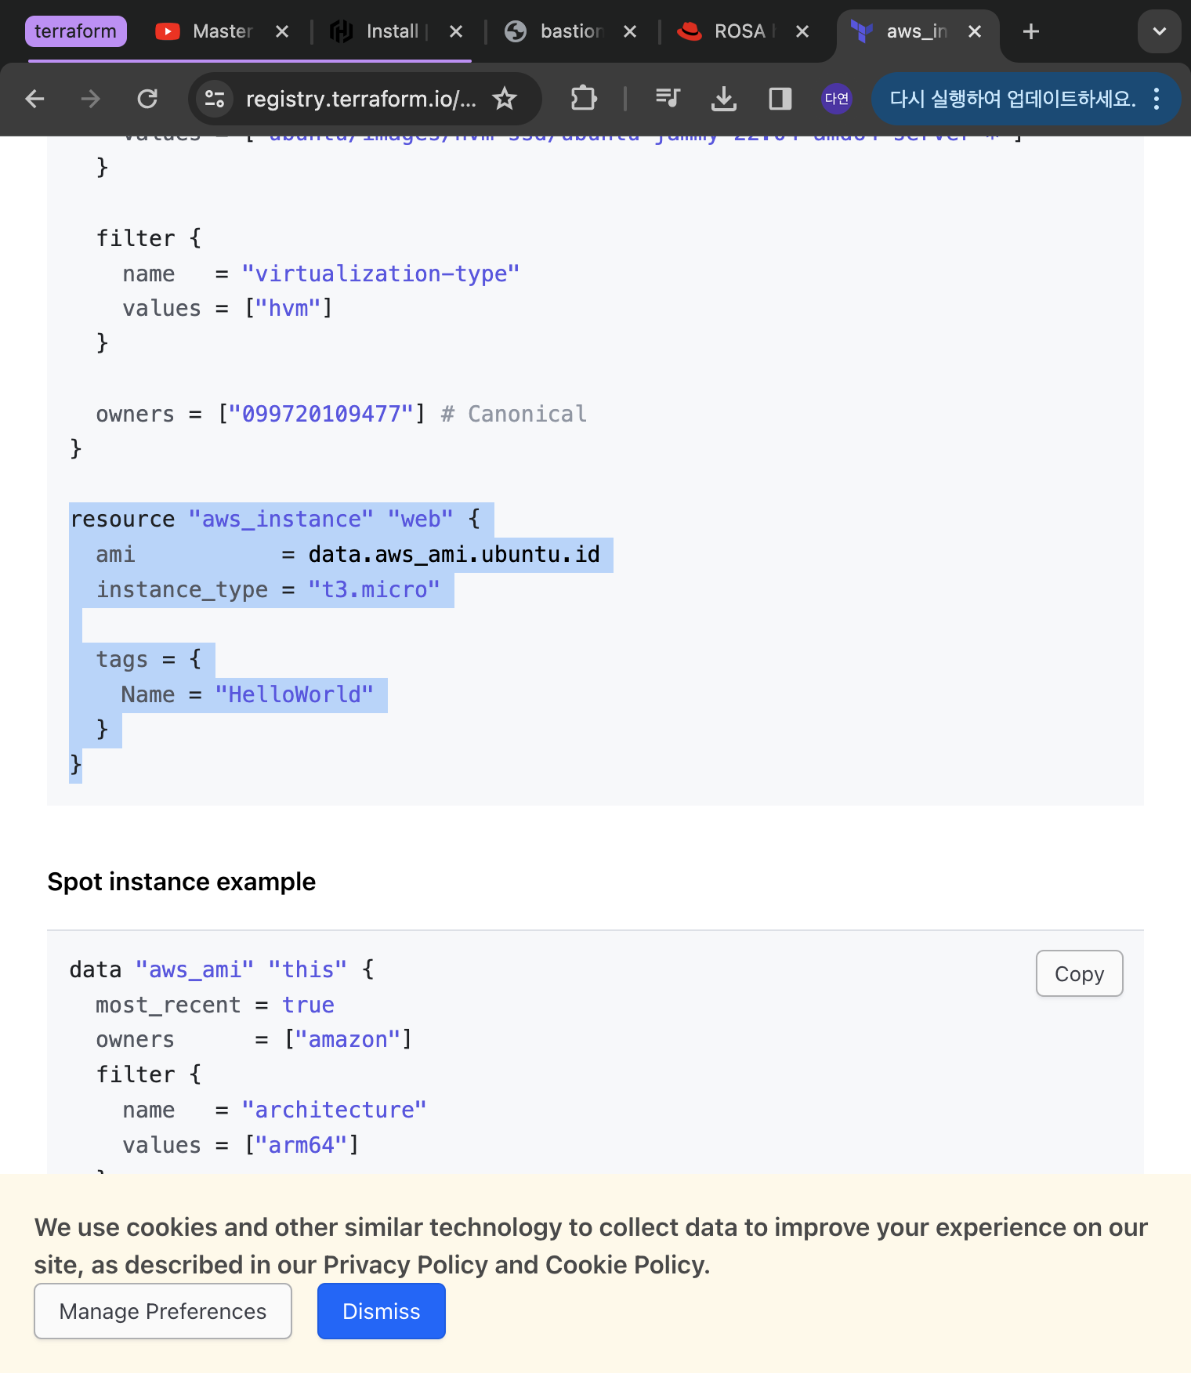Toggle the side panel icon
The image size is (1191, 1373).
point(780,99)
